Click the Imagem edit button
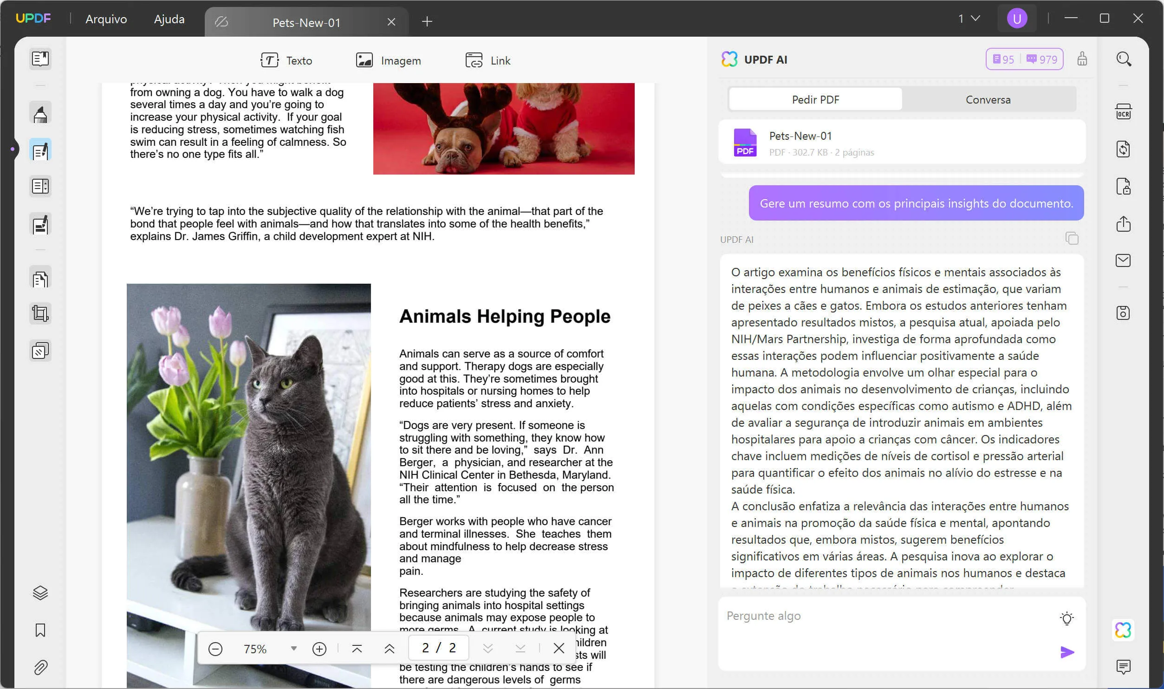 (388, 60)
